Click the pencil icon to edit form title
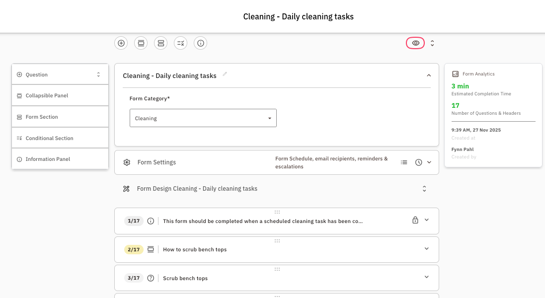545x298 pixels. coord(225,74)
